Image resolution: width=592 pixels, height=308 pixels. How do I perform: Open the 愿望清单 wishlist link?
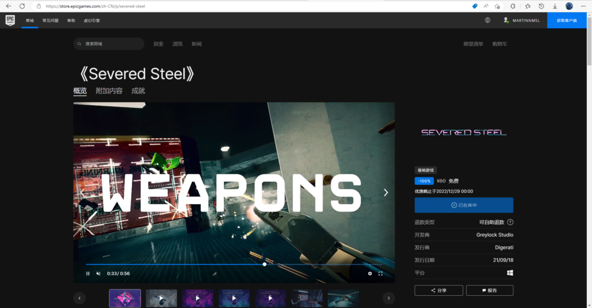[x=473, y=44]
